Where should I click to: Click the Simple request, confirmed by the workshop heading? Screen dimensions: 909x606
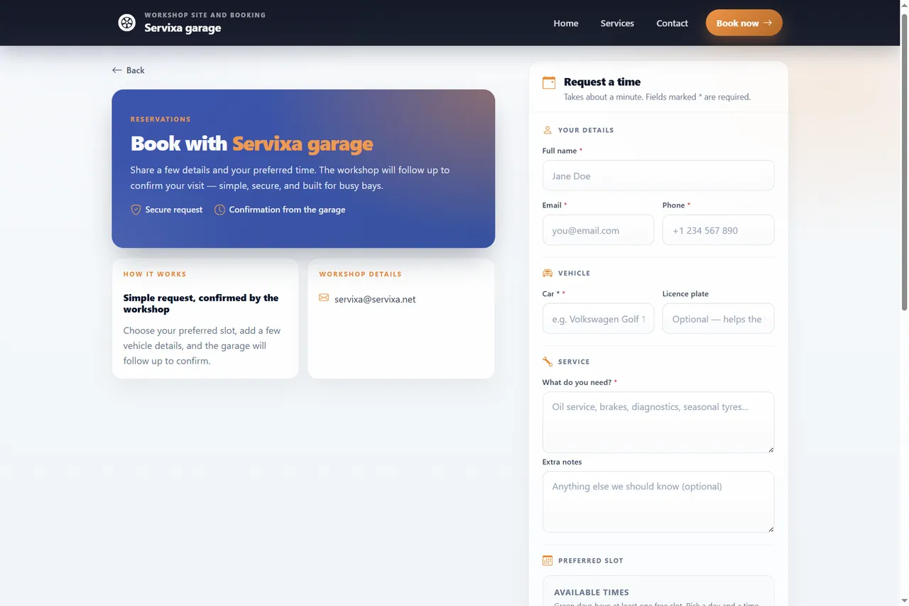pyautogui.click(x=201, y=303)
